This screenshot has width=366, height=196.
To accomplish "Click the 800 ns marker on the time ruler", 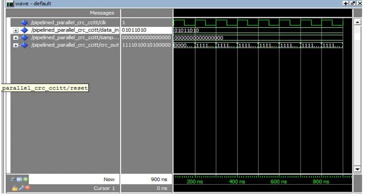I will pos(321,182).
